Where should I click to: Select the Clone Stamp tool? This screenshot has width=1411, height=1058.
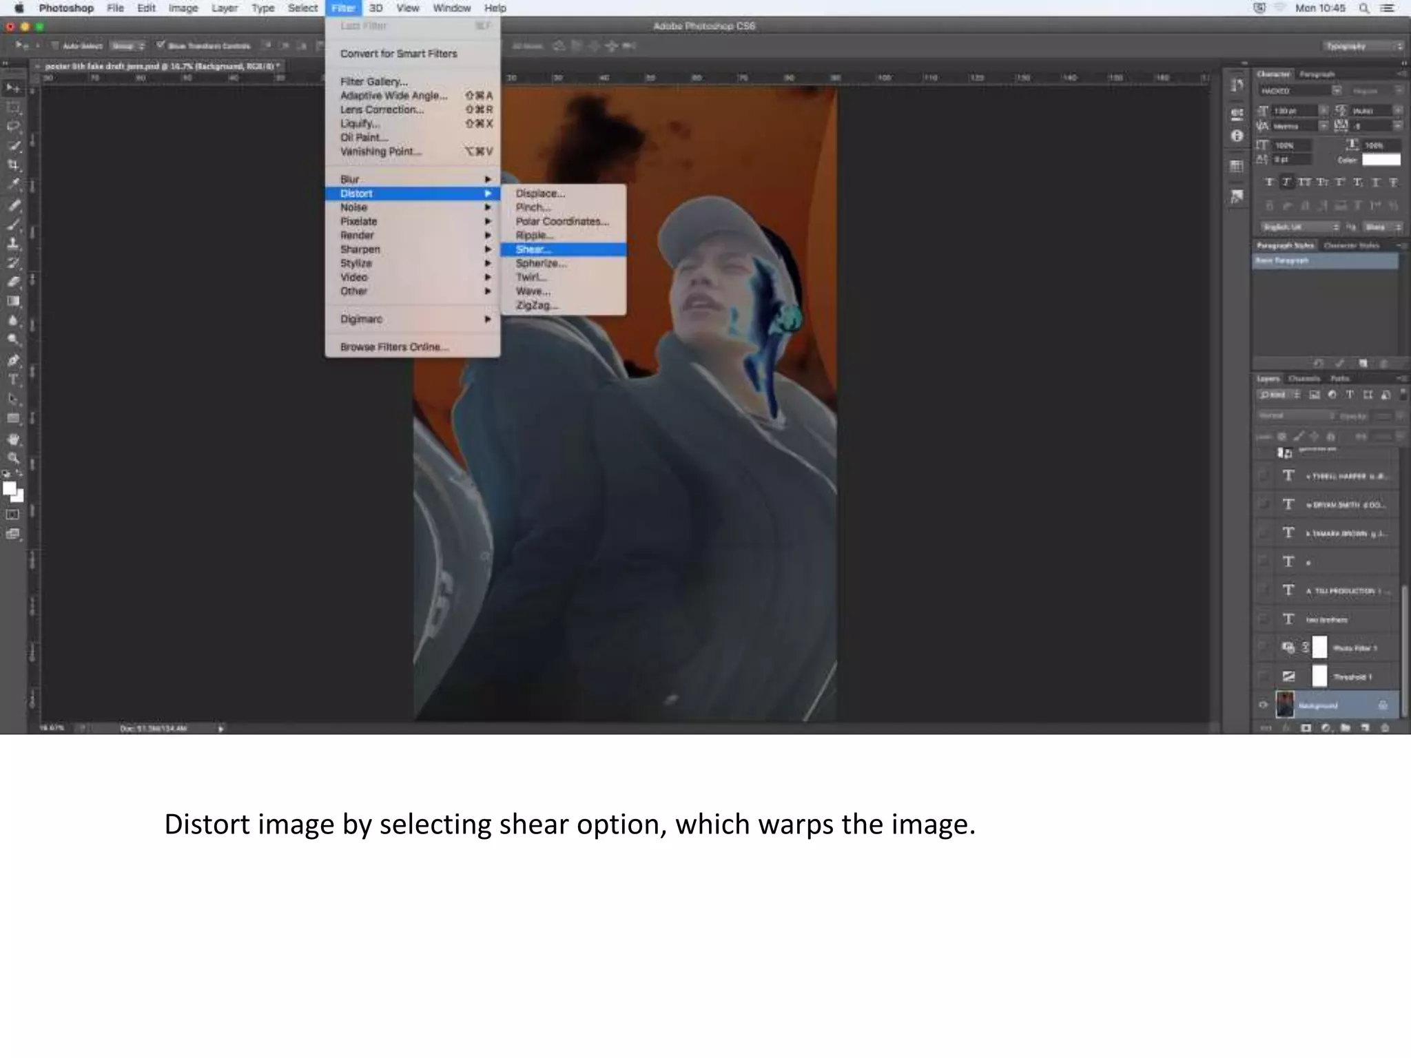pos(13,243)
